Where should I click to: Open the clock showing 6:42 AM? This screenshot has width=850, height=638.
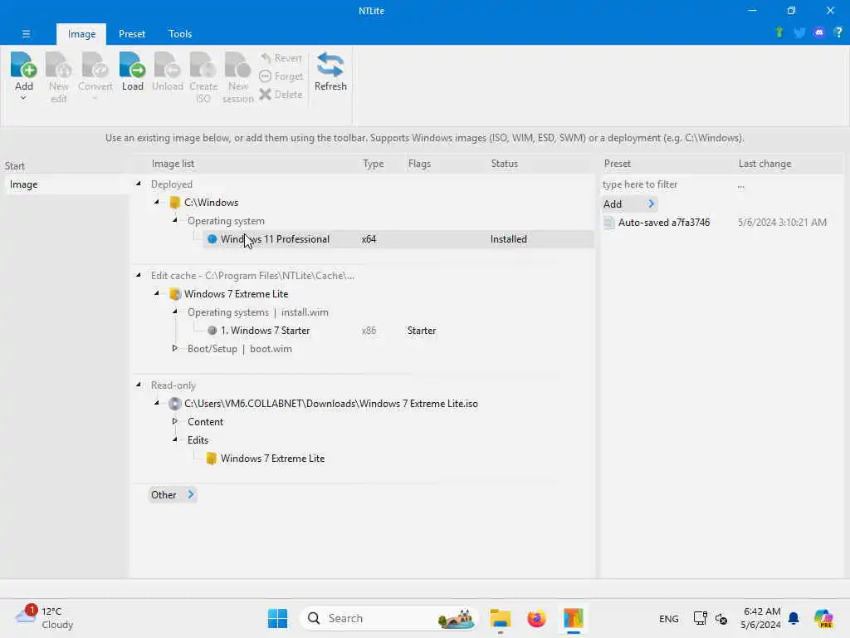761,618
